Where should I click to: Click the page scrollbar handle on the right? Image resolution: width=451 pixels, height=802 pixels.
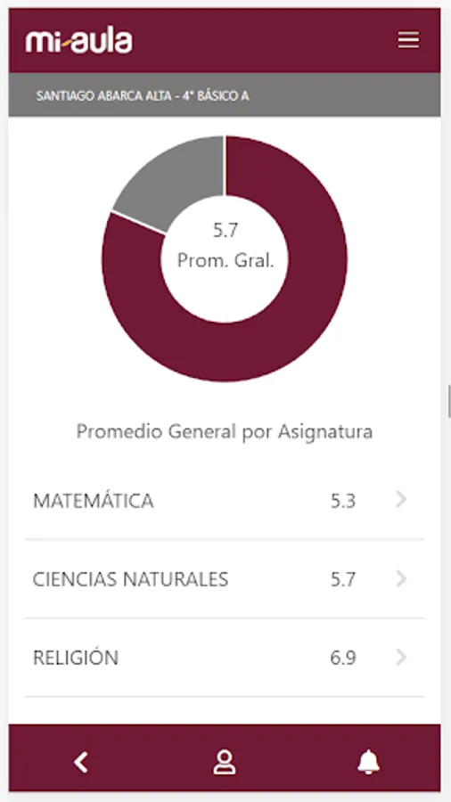tap(448, 402)
